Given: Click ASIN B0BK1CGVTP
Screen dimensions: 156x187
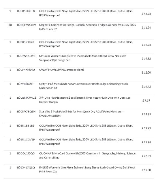Looking at the screenshot, I should (x=26, y=140).
